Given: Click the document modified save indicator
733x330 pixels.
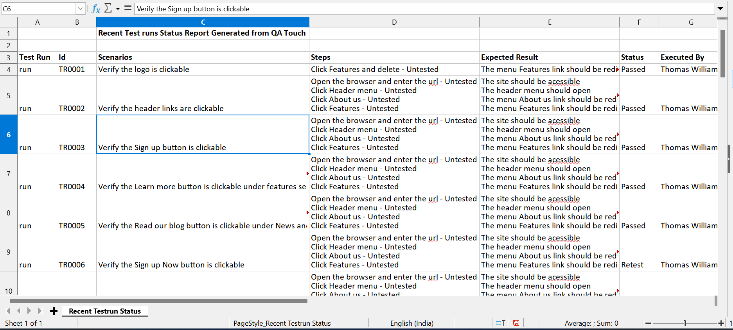Looking at the screenshot, I should [516, 323].
